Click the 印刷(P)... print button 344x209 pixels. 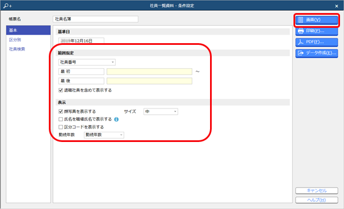coord(317,31)
